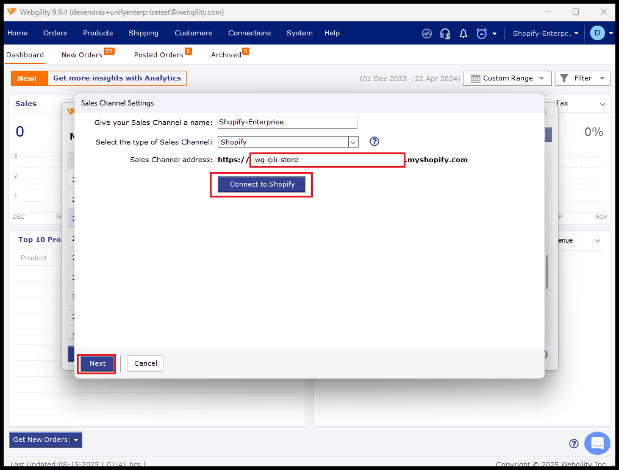Open support via the headset icon
The image size is (619, 470).
(x=445, y=34)
